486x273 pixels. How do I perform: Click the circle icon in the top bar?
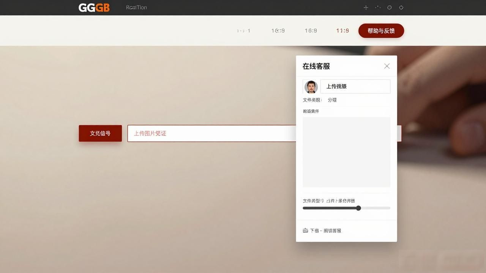coord(390,8)
